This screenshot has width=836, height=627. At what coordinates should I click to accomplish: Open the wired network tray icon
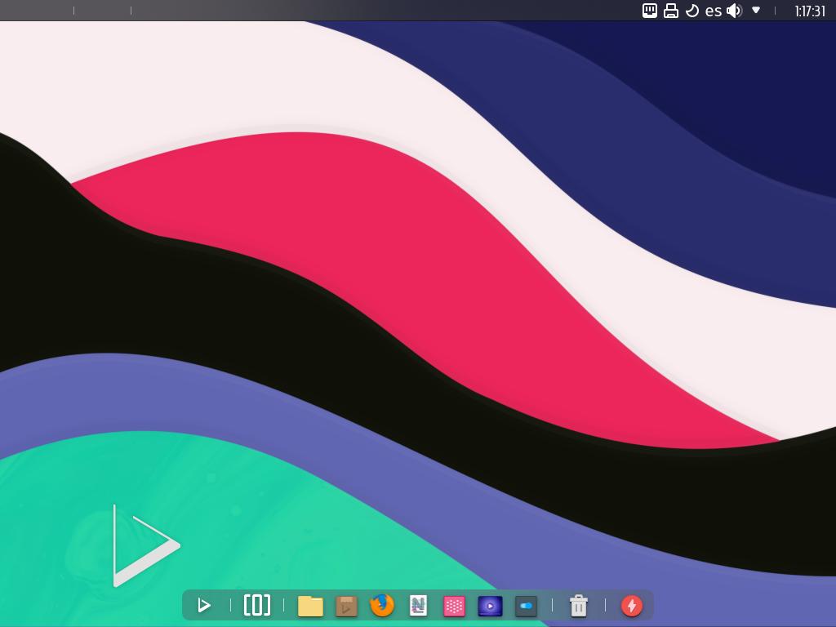[x=649, y=11]
